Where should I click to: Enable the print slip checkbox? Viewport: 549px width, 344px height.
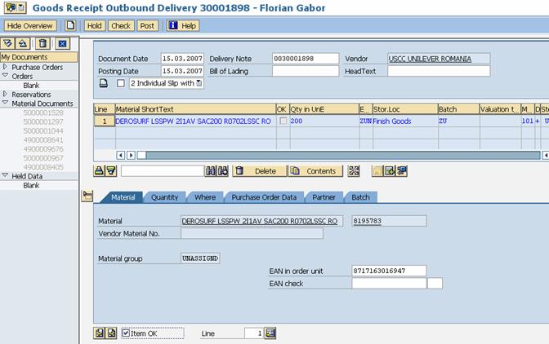point(121,83)
